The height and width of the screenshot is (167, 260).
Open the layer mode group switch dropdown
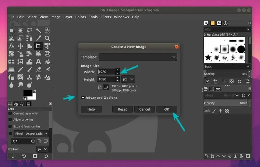coord(246,95)
